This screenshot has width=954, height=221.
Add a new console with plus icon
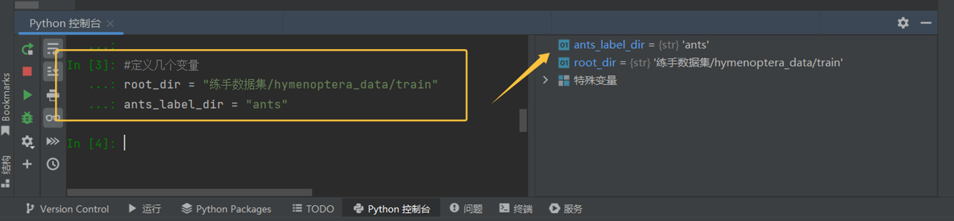27,164
